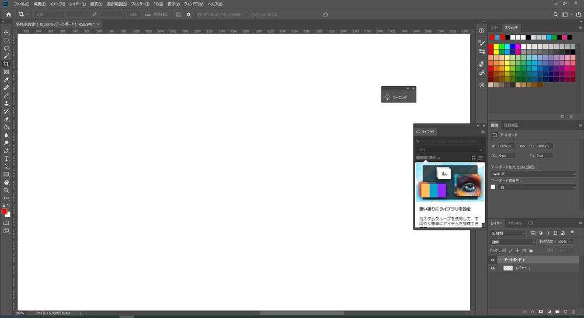Click the Home icon in options bar
Image resolution: width=584 pixels, height=318 pixels.
coord(9,15)
